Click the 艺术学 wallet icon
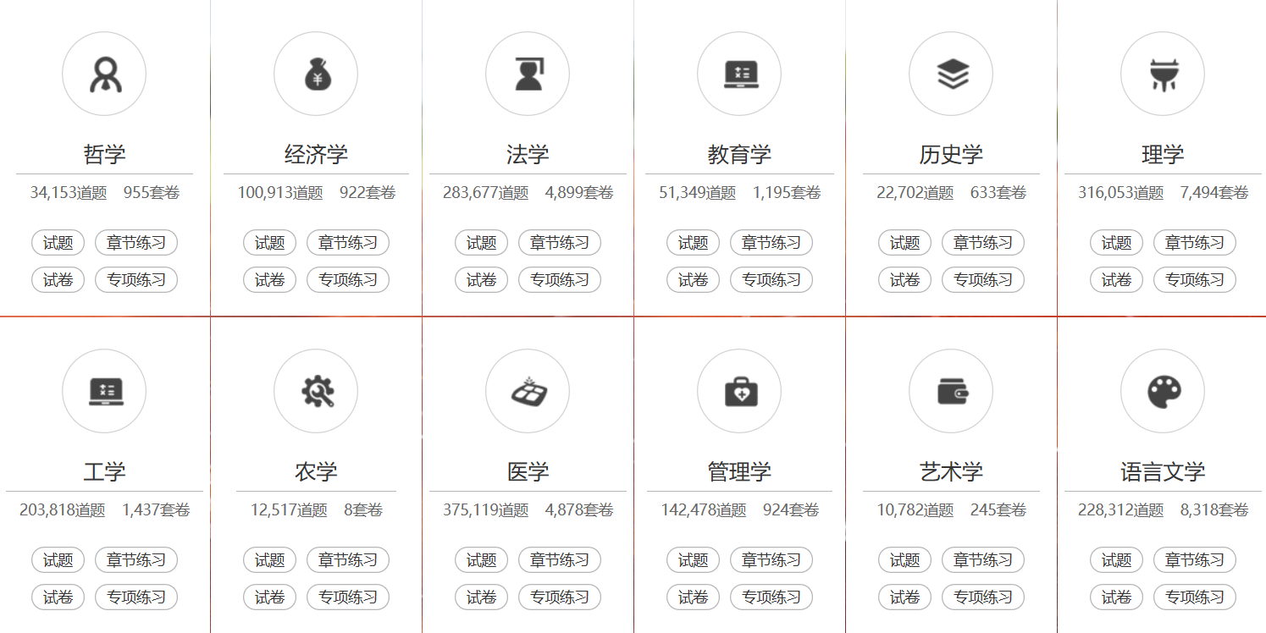 pyautogui.click(x=951, y=392)
